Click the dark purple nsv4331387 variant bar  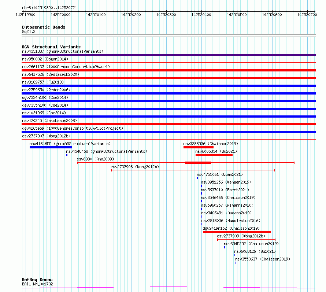[168, 55]
